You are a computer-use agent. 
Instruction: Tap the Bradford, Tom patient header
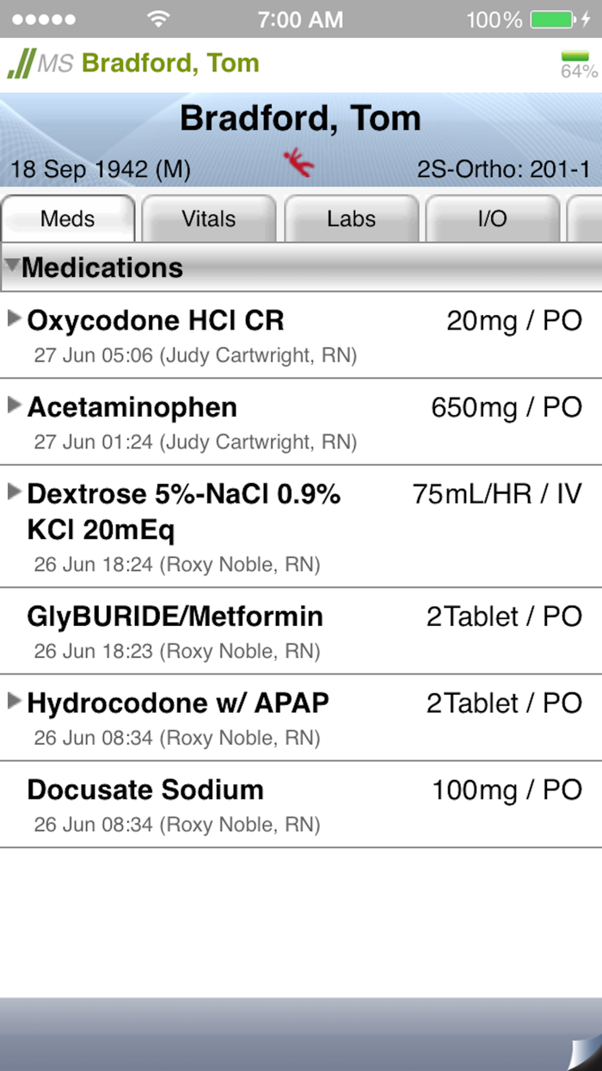pos(300,118)
